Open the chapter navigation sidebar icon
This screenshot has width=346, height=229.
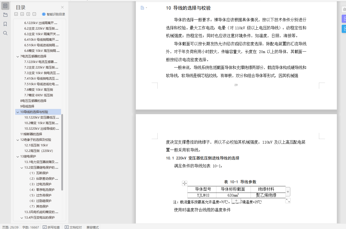[x=5, y=15]
